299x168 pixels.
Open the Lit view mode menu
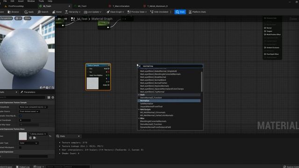point(18,18)
